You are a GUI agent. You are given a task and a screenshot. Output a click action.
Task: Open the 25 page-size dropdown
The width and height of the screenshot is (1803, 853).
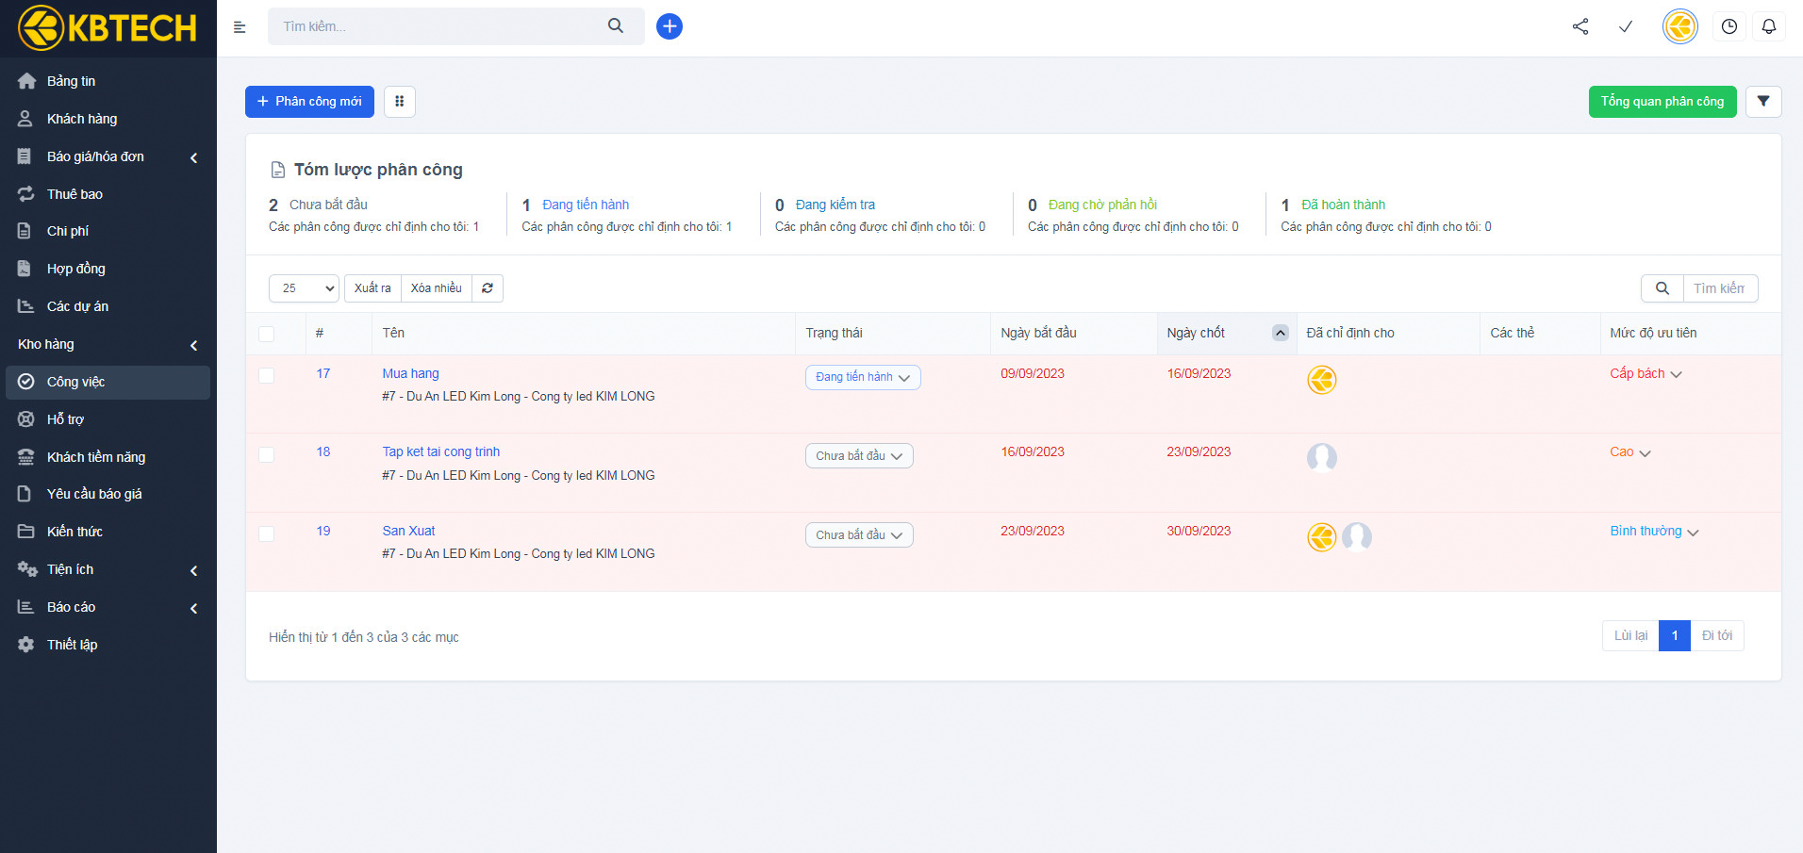pyautogui.click(x=304, y=288)
